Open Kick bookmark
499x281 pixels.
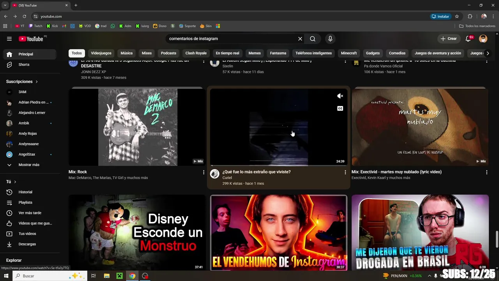52,26
